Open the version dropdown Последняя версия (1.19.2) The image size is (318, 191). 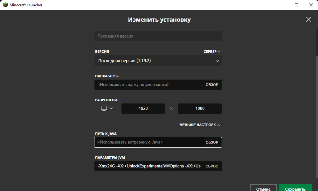coord(158,61)
